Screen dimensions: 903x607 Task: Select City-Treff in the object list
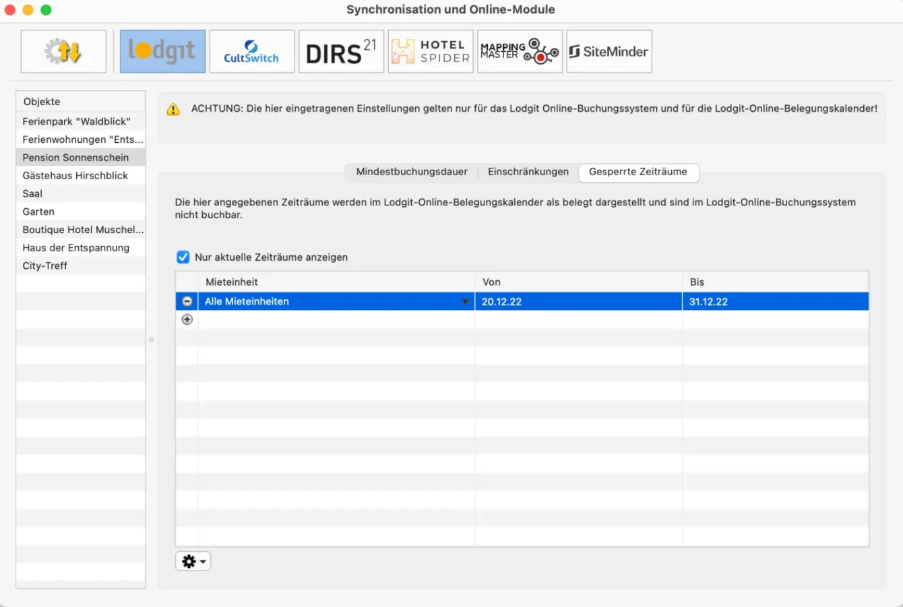pos(81,265)
